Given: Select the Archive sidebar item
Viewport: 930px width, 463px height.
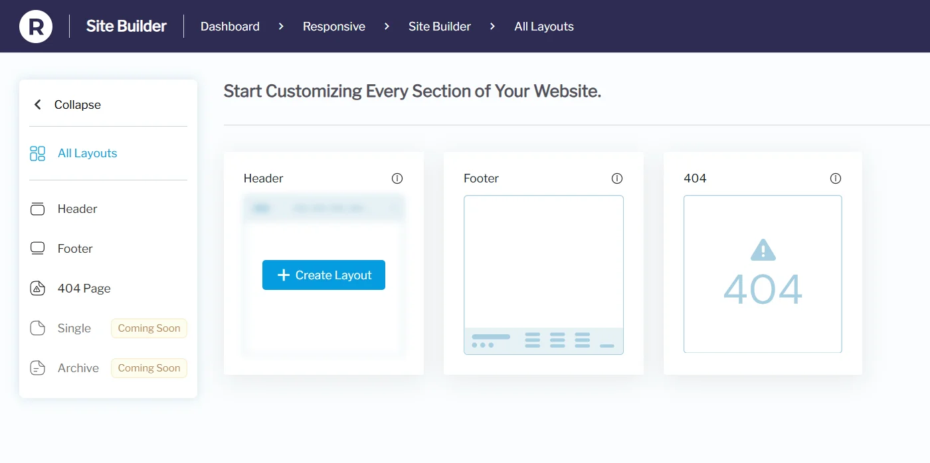Looking at the screenshot, I should pos(78,368).
